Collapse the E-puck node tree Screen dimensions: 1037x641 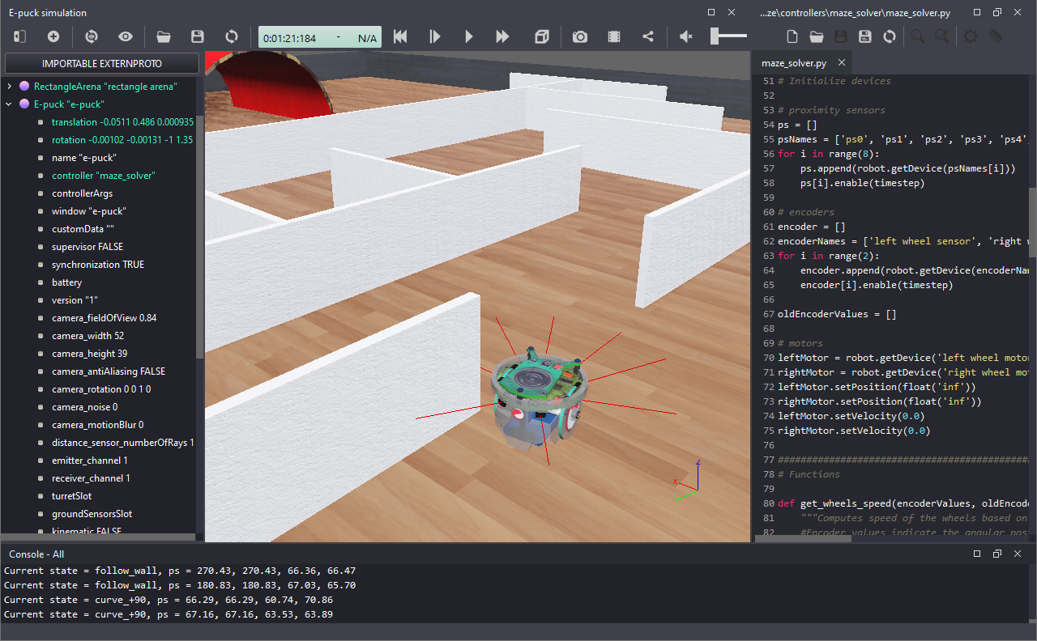pyautogui.click(x=9, y=104)
